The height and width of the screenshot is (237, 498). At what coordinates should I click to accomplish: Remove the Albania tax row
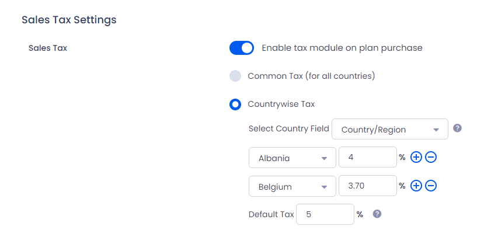tap(431, 157)
